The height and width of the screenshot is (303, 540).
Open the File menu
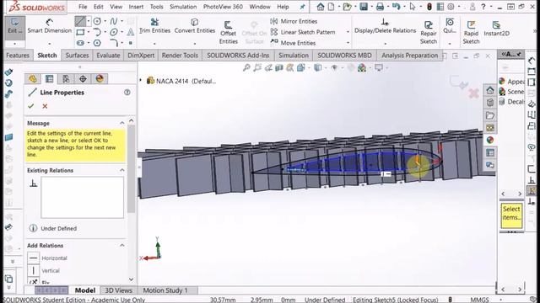tap(83, 7)
